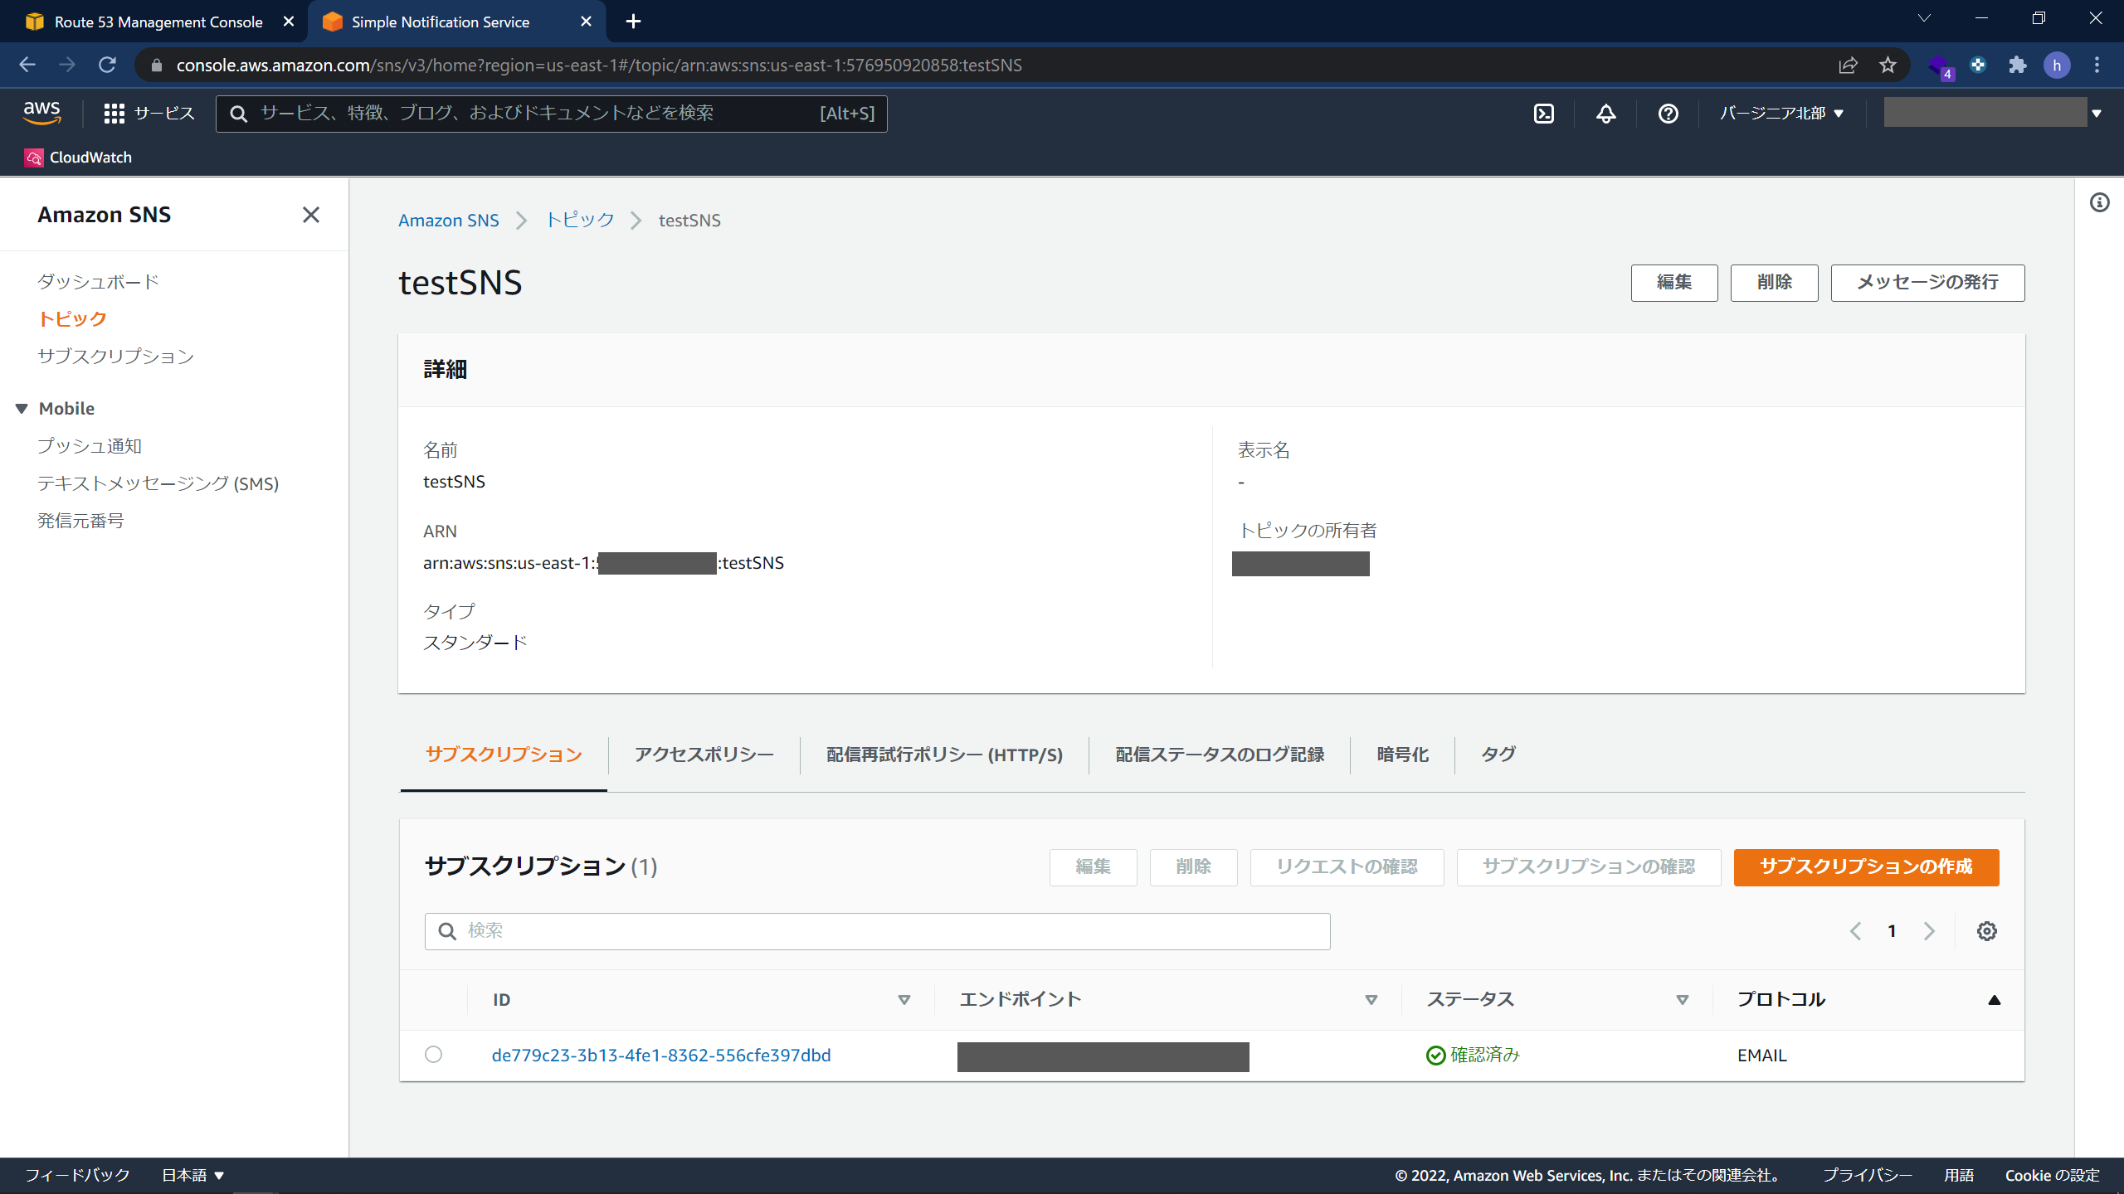Navigate to next page using arrow

(1928, 932)
